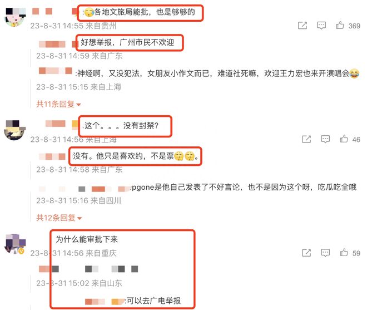This screenshot has width=367, height=310.
Task: Open avatar of the 上海 commenter
Action: (14, 130)
